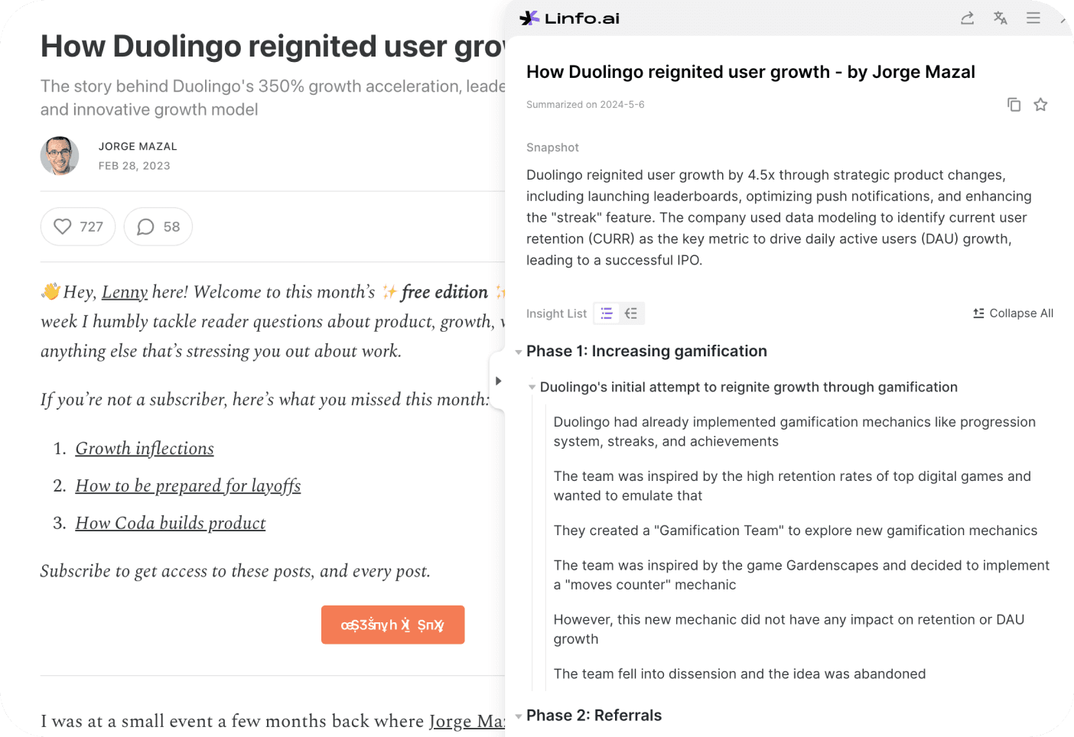Expand the Phase 2: Referrals section

coord(519,716)
